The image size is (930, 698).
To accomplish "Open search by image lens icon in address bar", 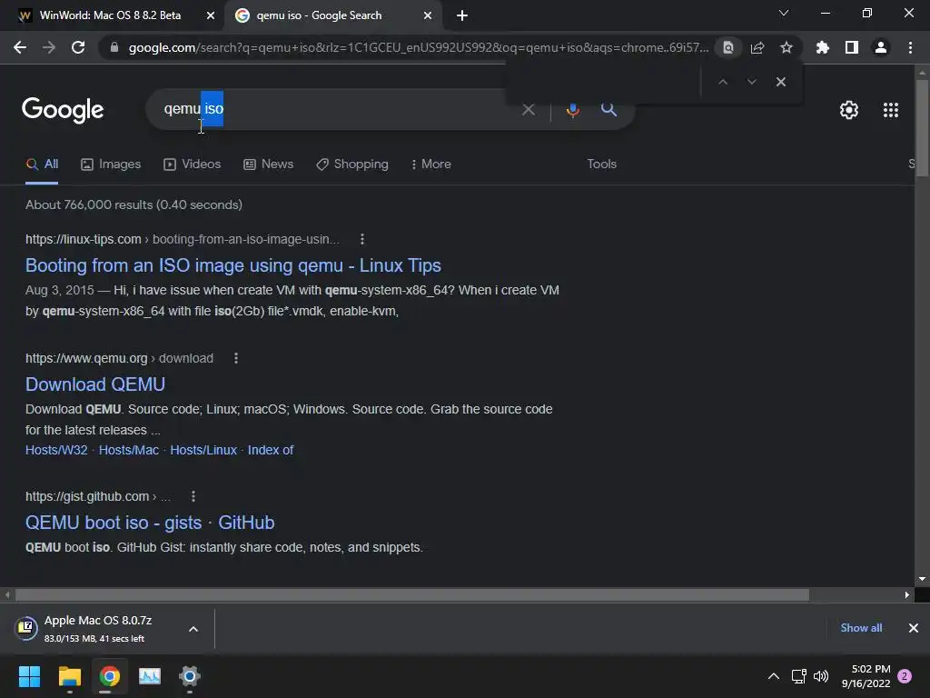I will coord(728,47).
